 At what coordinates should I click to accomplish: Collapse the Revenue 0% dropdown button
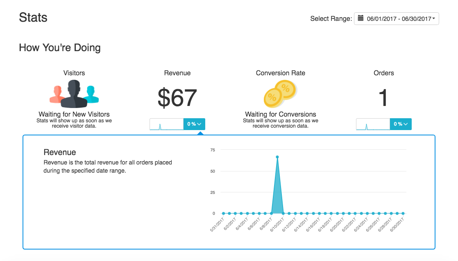(x=194, y=124)
